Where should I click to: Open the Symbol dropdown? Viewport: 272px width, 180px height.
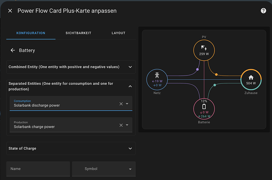(x=104, y=169)
